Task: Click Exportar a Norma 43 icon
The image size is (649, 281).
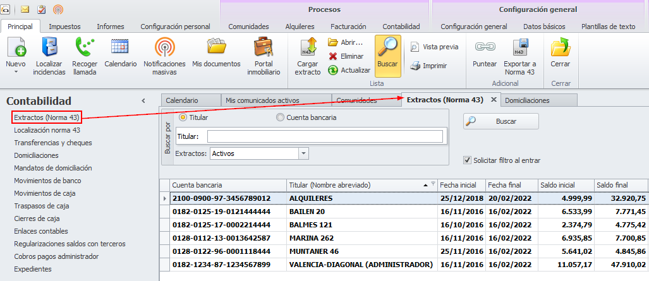Action: [x=520, y=47]
